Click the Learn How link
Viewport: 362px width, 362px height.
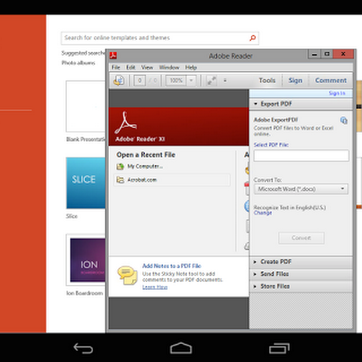[x=155, y=287]
